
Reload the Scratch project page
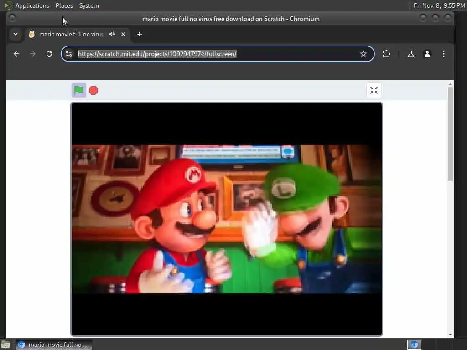pyautogui.click(x=49, y=54)
